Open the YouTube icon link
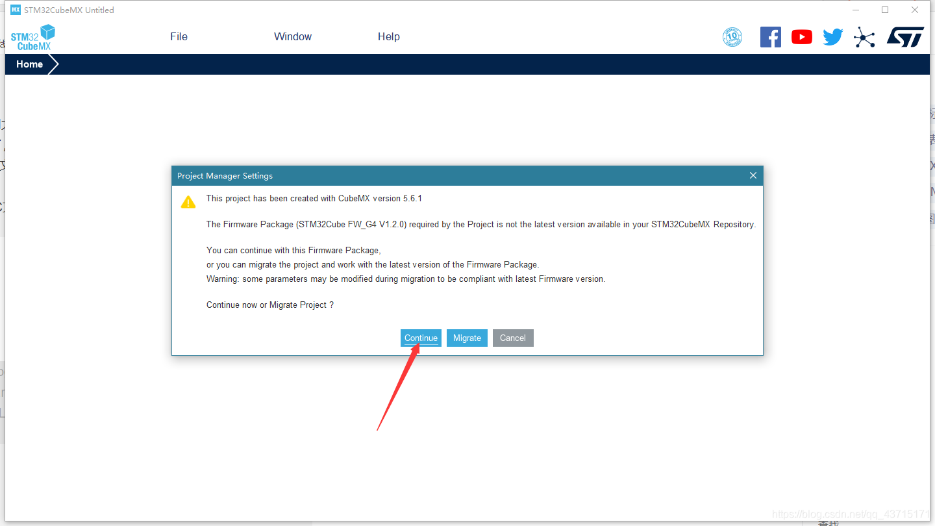Viewport: 935px width, 526px height. pyautogui.click(x=802, y=37)
